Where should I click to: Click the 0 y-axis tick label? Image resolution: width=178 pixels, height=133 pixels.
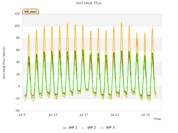tap(19, 86)
